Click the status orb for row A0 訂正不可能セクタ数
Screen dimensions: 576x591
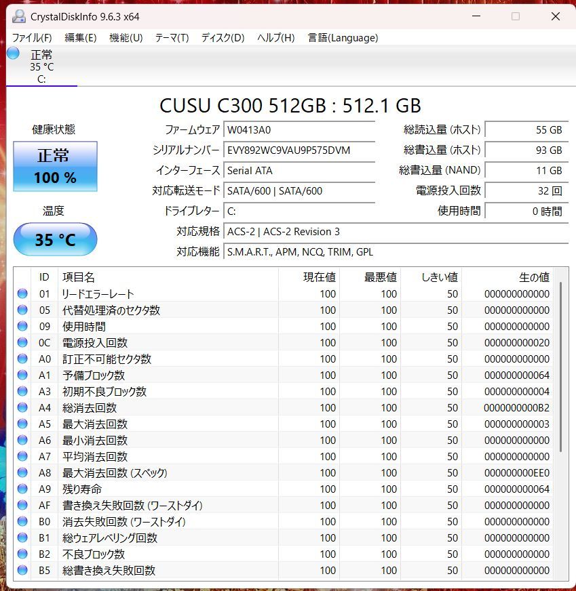[x=22, y=359]
